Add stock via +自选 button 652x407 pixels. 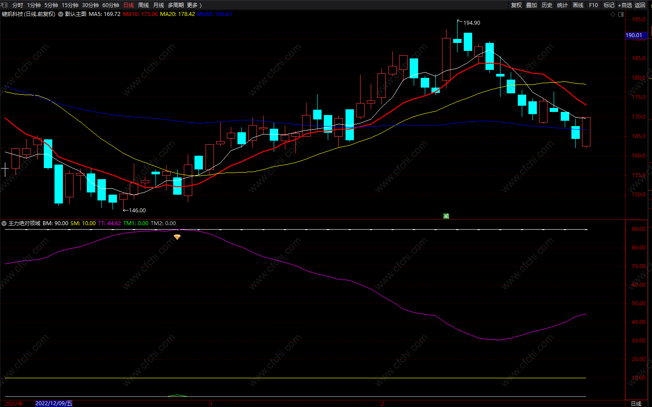[x=625, y=5]
